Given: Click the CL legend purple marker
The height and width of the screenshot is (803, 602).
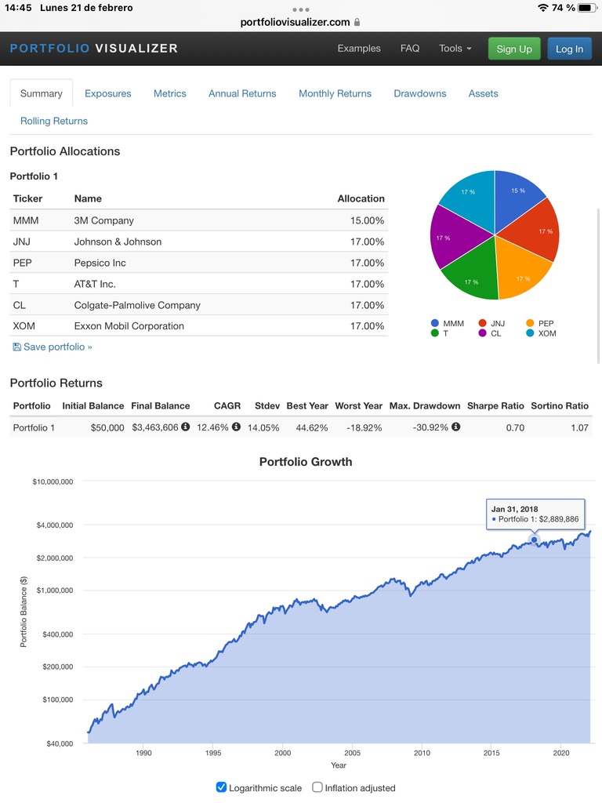Looking at the screenshot, I should 482,333.
